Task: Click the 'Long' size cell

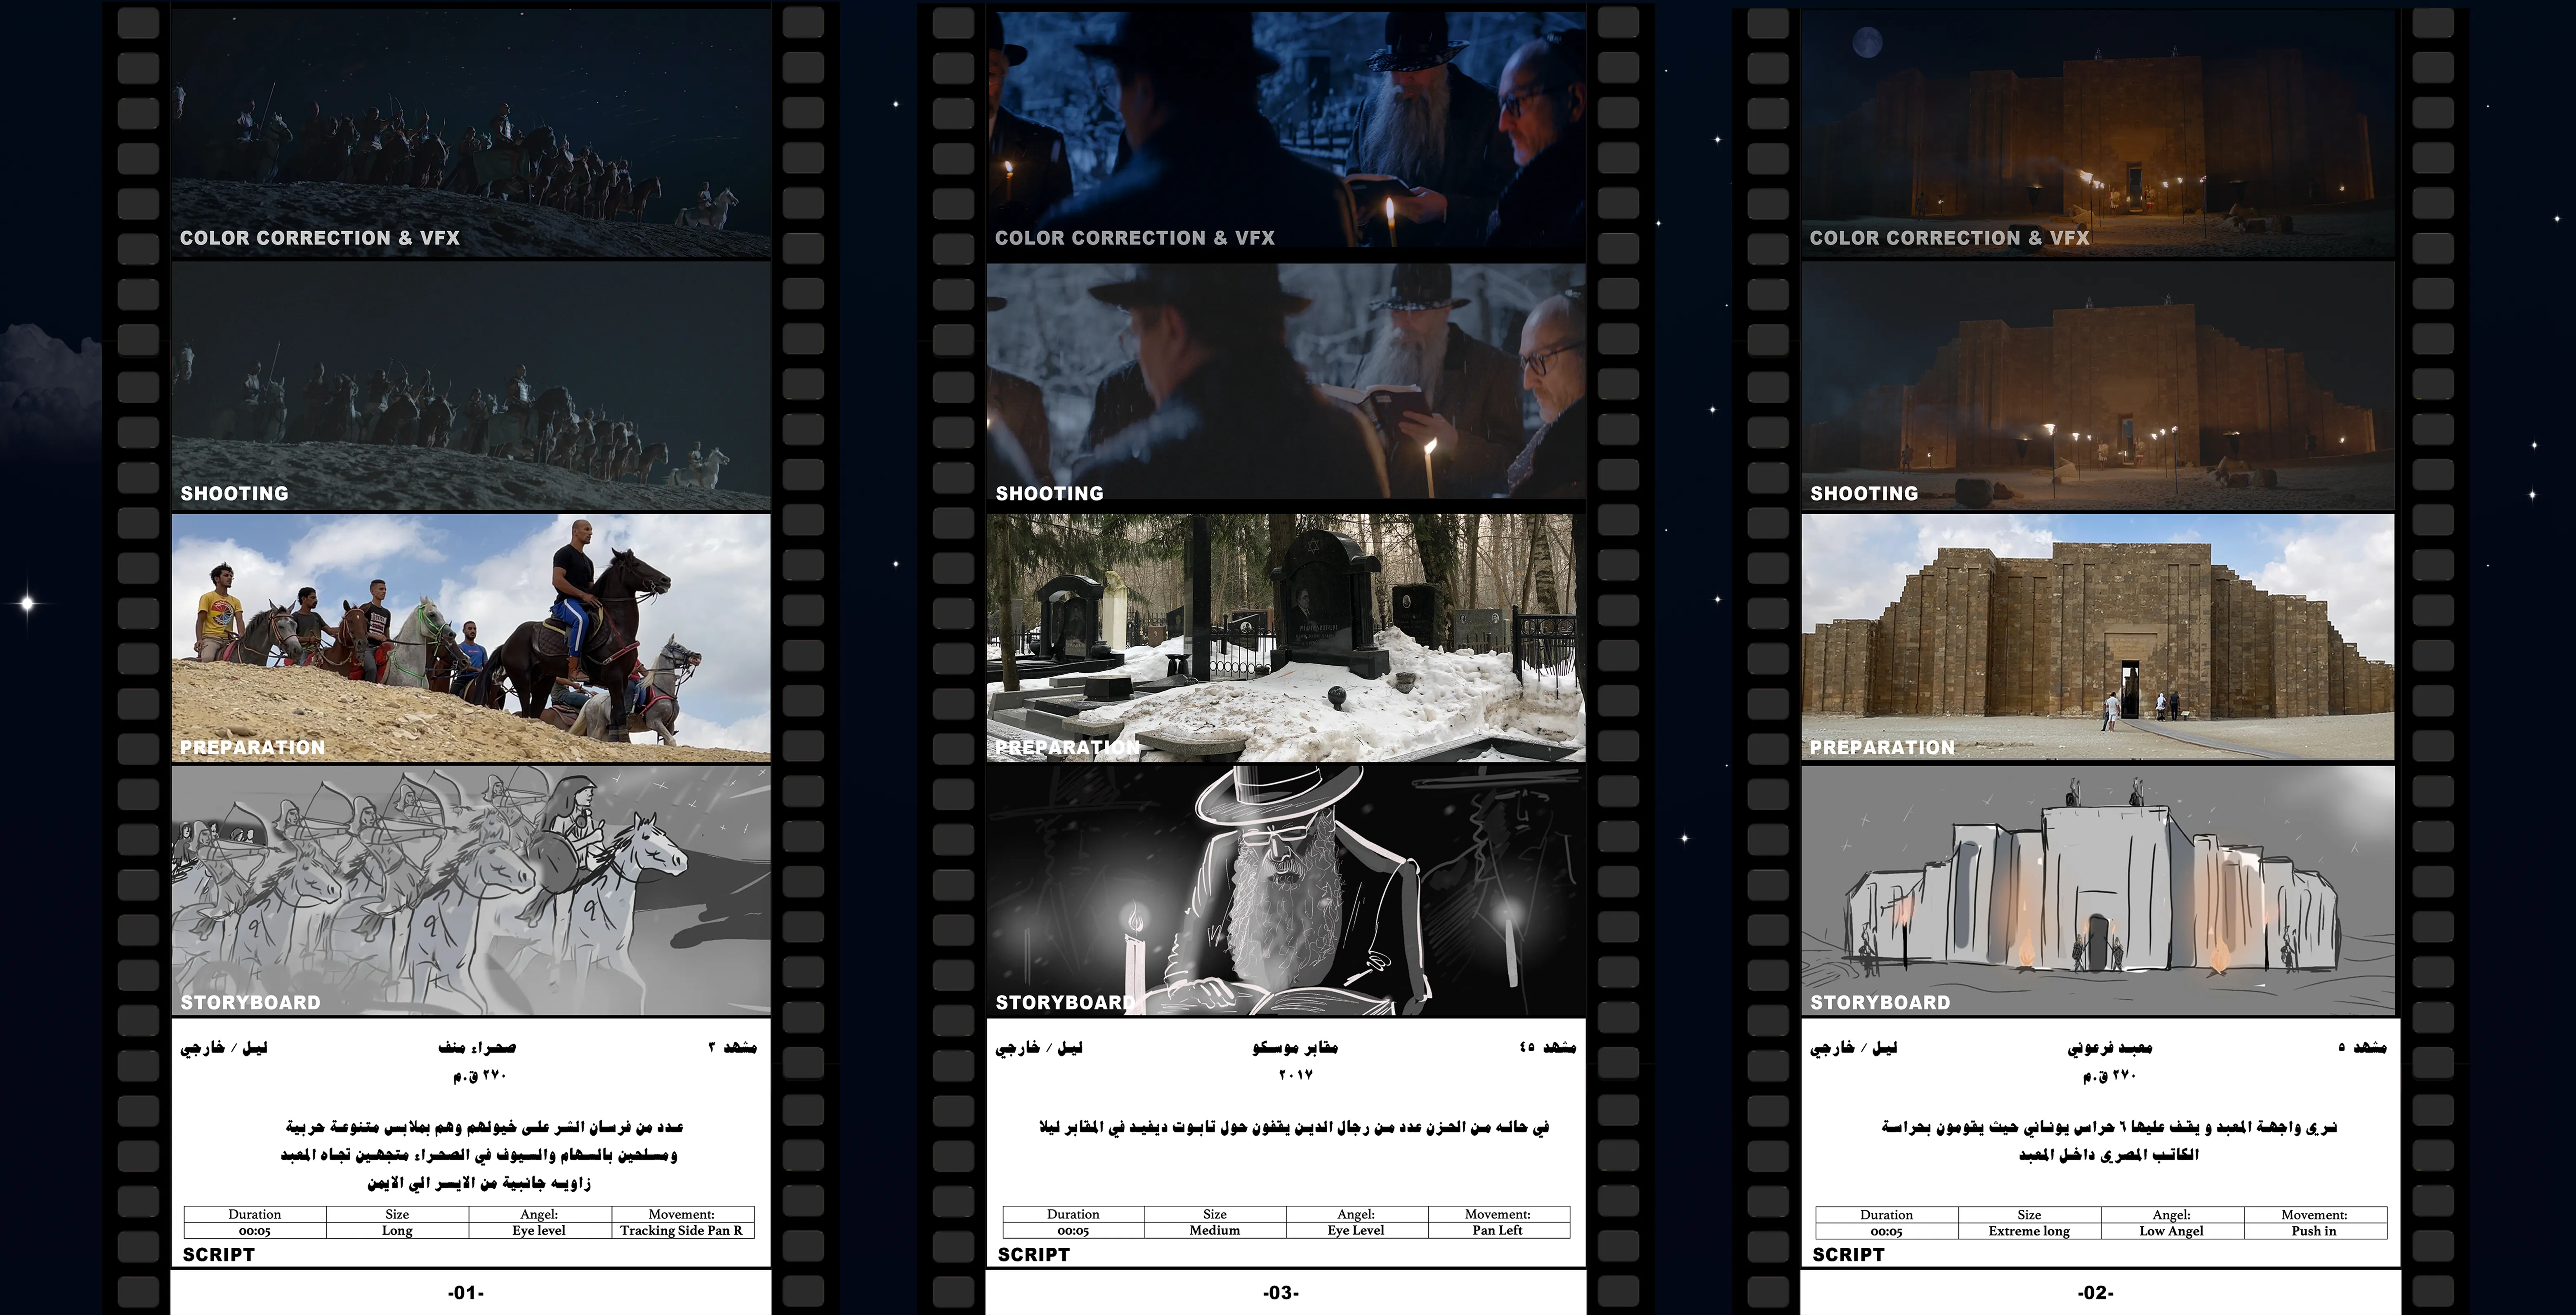Action: [x=397, y=1231]
